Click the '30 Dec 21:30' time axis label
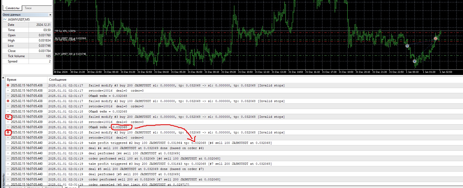 [x=78, y=72]
